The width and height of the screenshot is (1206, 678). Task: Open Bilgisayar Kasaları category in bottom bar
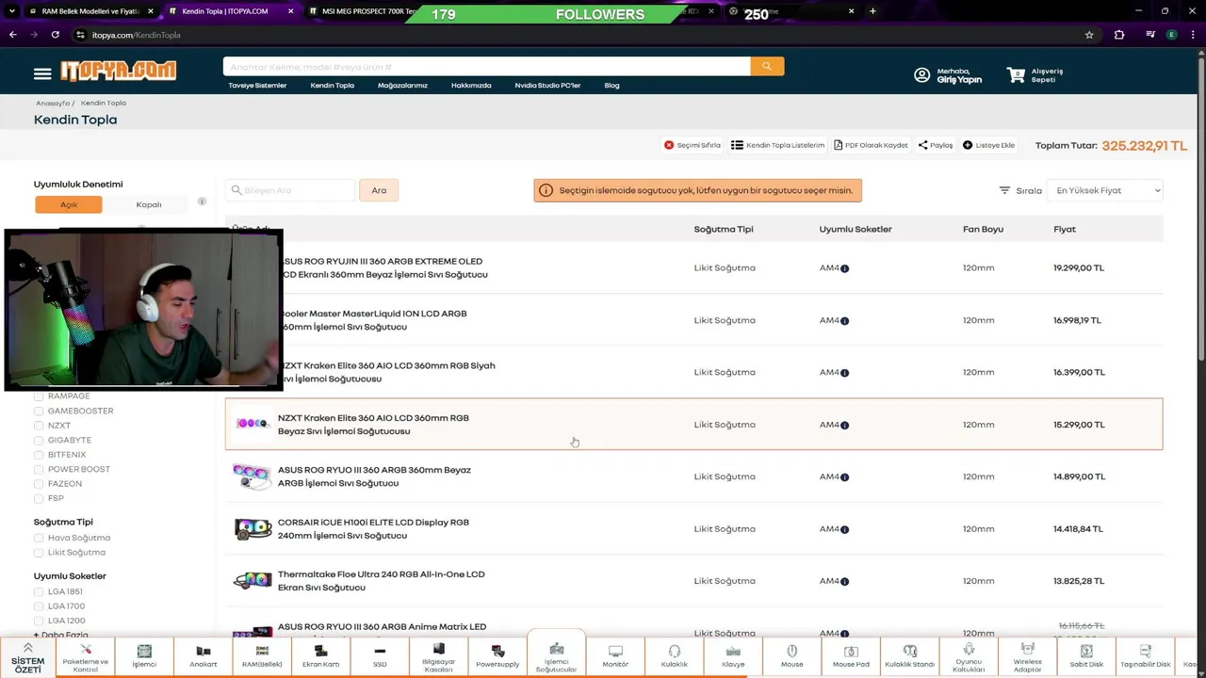[x=439, y=656]
